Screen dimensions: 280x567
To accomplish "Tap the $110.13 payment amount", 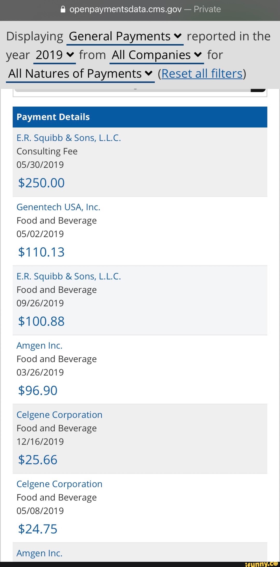I will 41,252.
